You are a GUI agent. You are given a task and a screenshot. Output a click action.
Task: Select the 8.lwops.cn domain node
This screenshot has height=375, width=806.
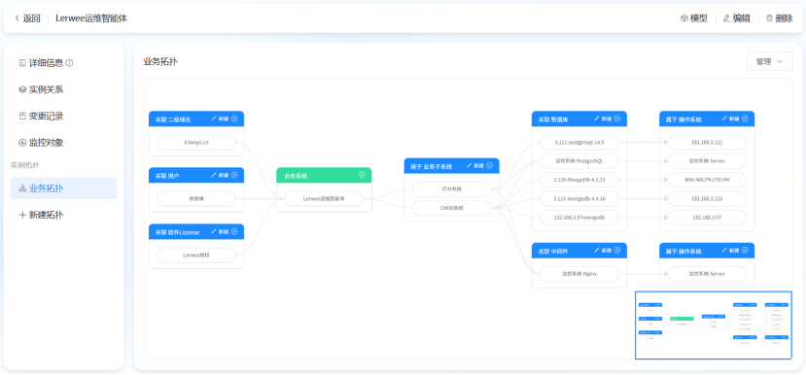click(196, 142)
